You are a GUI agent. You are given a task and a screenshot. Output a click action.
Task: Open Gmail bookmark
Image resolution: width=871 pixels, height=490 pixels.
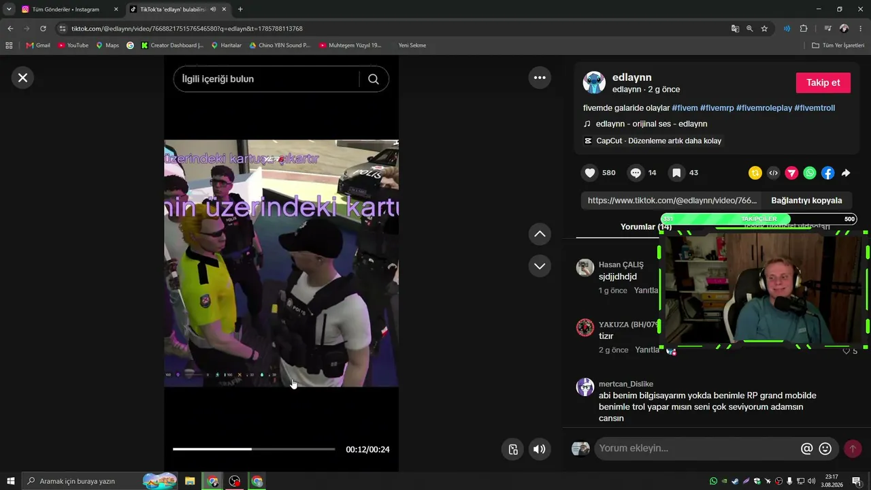(38, 46)
